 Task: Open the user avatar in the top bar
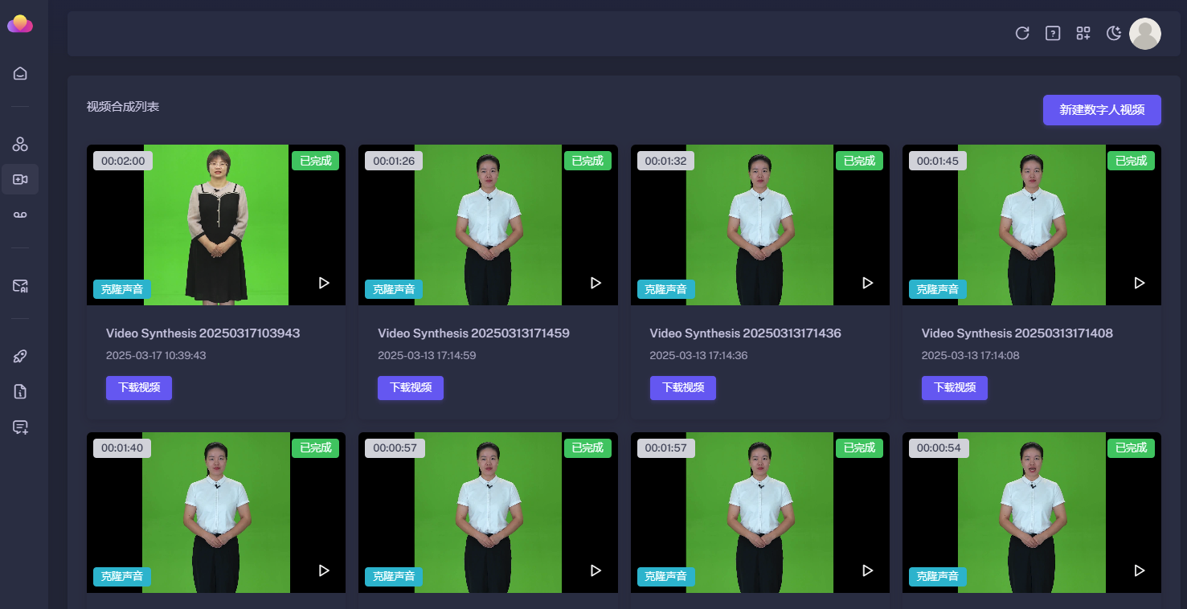pos(1145,34)
